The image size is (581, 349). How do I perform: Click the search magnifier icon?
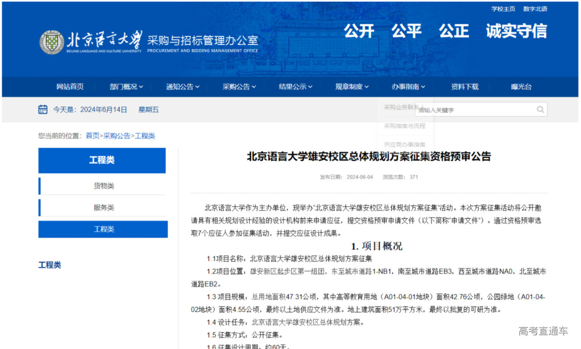[x=540, y=109]
